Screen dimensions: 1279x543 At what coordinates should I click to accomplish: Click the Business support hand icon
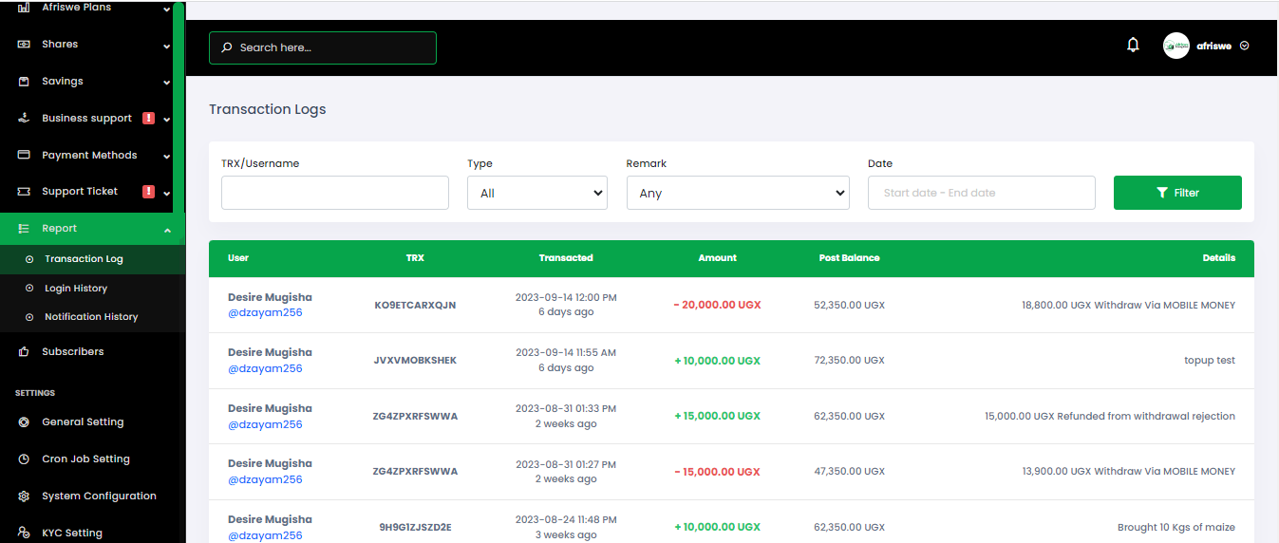(x=24, y=119)
